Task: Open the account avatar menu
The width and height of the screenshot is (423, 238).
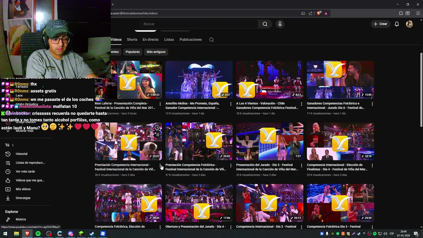Action: 409,24
